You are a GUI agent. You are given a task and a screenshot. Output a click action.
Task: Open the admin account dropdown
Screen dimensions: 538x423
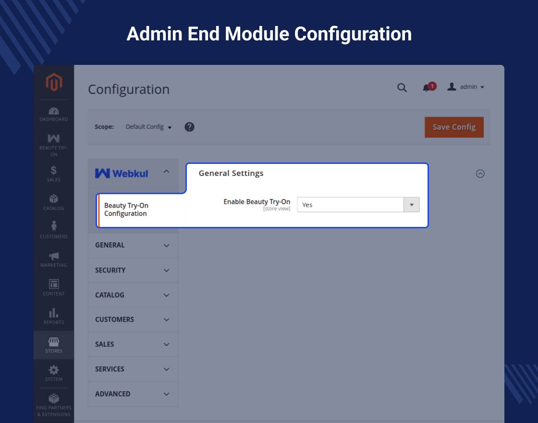tap(465, 87)
